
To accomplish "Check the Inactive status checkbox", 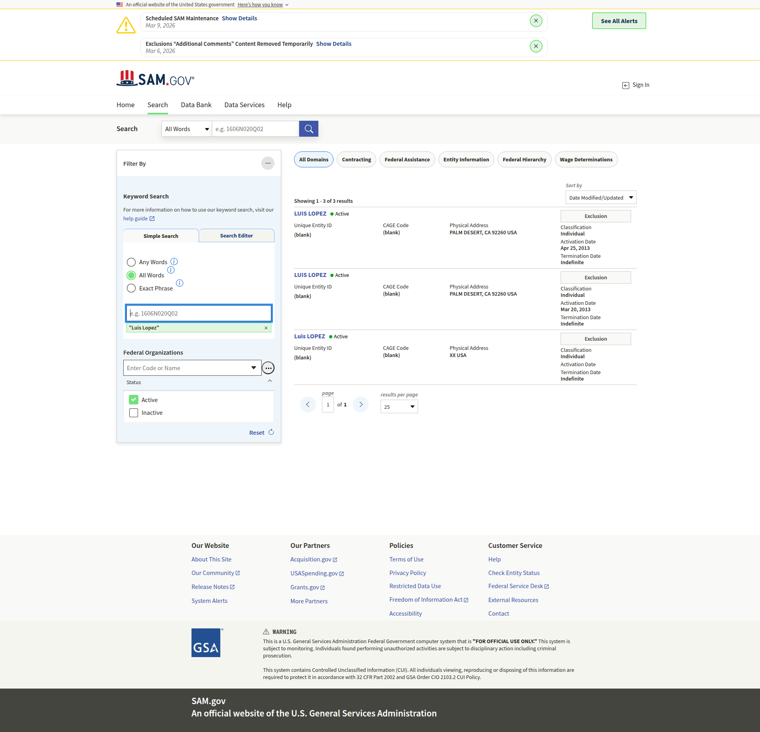I will pos(134,413).
